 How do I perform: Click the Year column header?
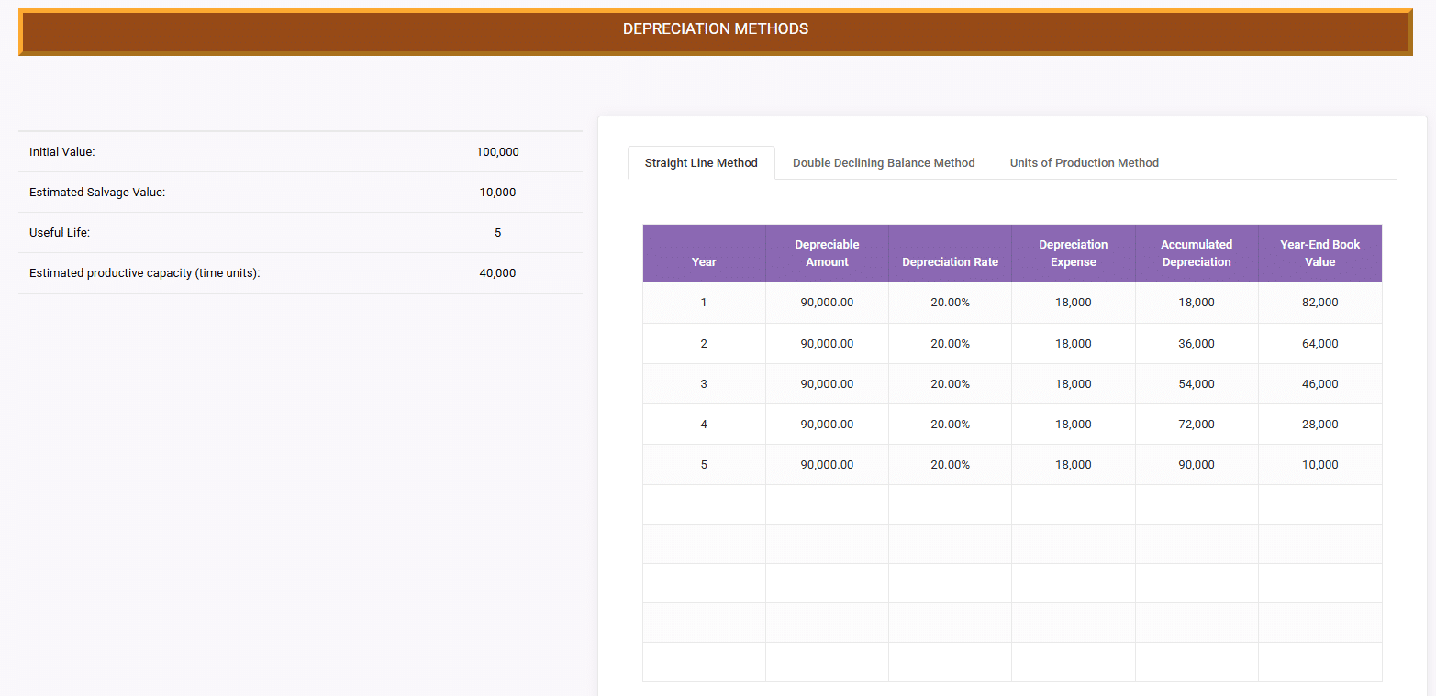pos(704,261)
